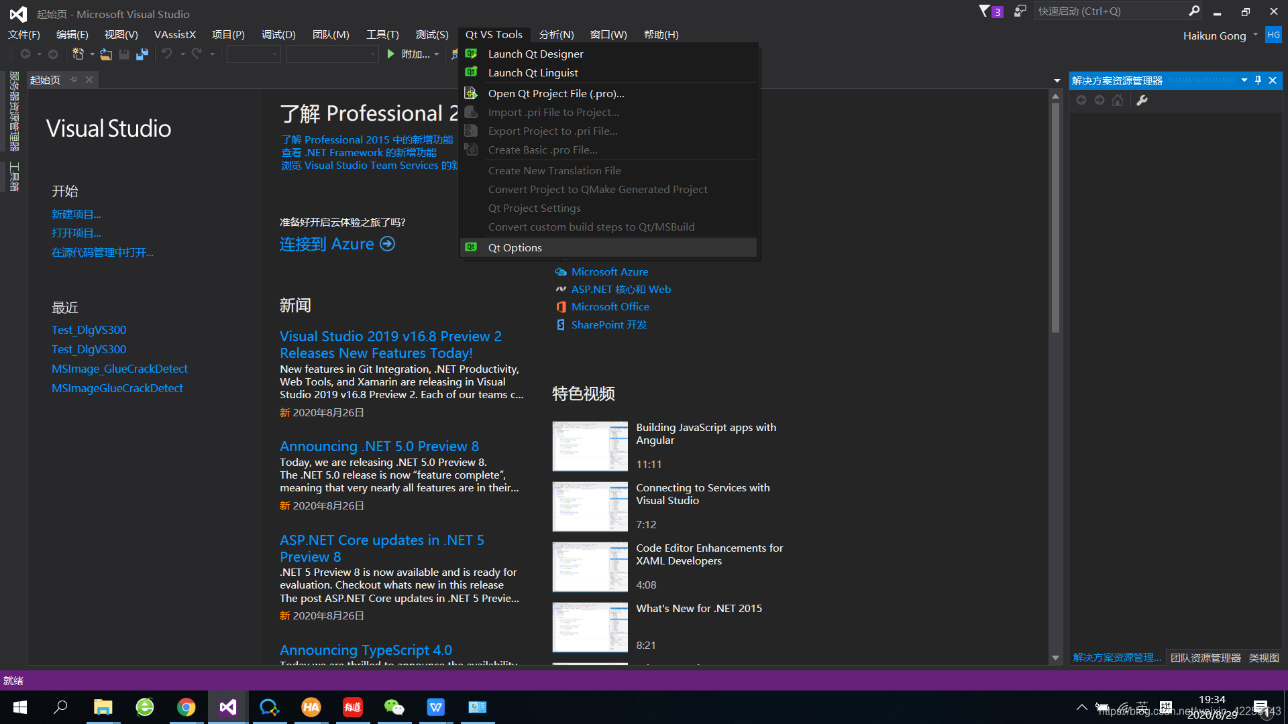Click the New Project toolbar icon
This screenshot has width=1288, height=724.
[x=78, y=54]
